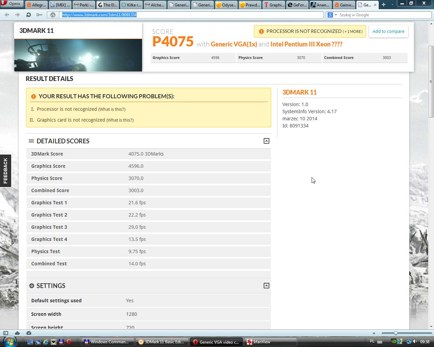Open the Feedback side tab
This screenshot has width=434, height=347.
[5, 171]
